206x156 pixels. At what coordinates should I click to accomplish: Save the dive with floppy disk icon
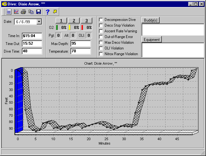point(39,12)
